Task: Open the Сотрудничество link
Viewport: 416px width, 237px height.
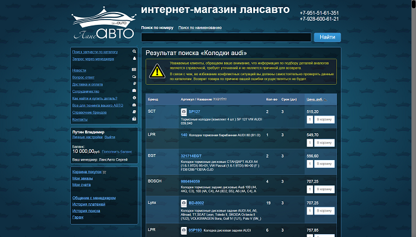Action: pos(86,91)
